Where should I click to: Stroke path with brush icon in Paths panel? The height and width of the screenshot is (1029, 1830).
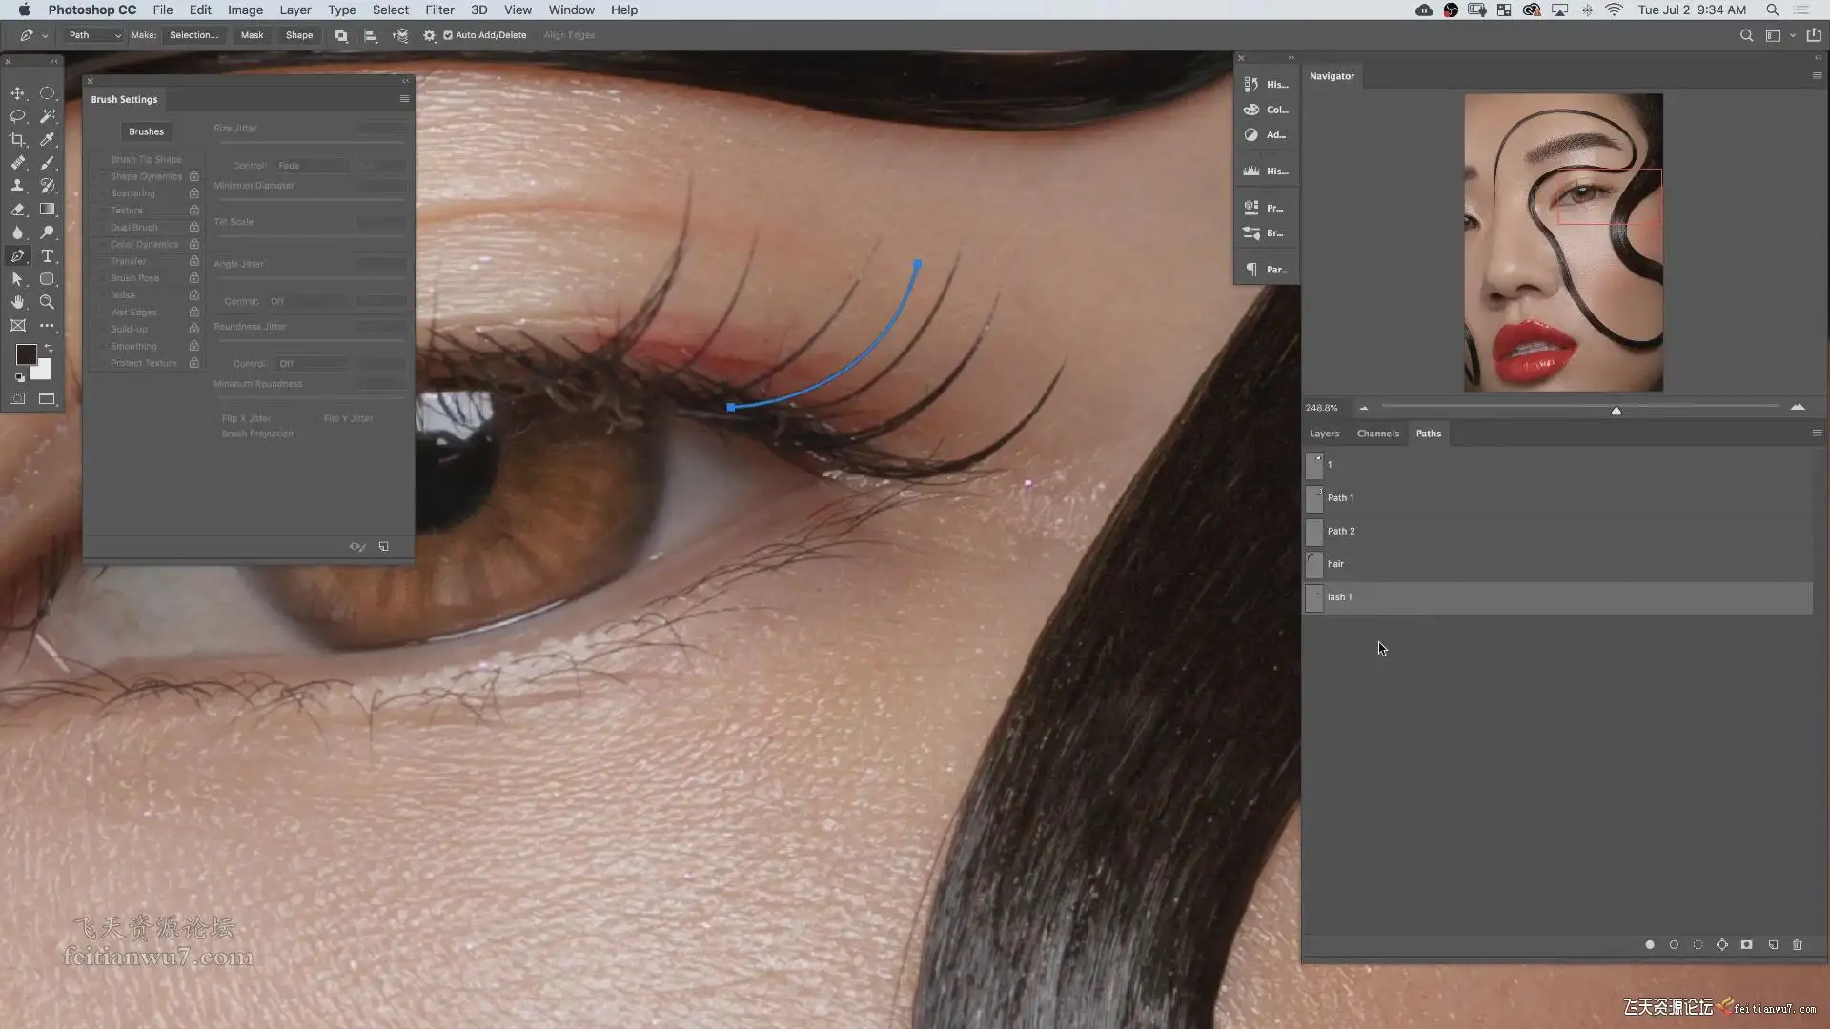(x=1674, y=945)
